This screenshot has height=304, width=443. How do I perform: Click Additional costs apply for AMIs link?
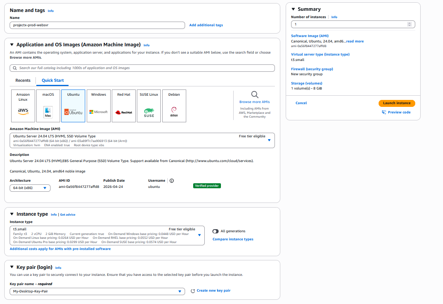tap(60, 249)
